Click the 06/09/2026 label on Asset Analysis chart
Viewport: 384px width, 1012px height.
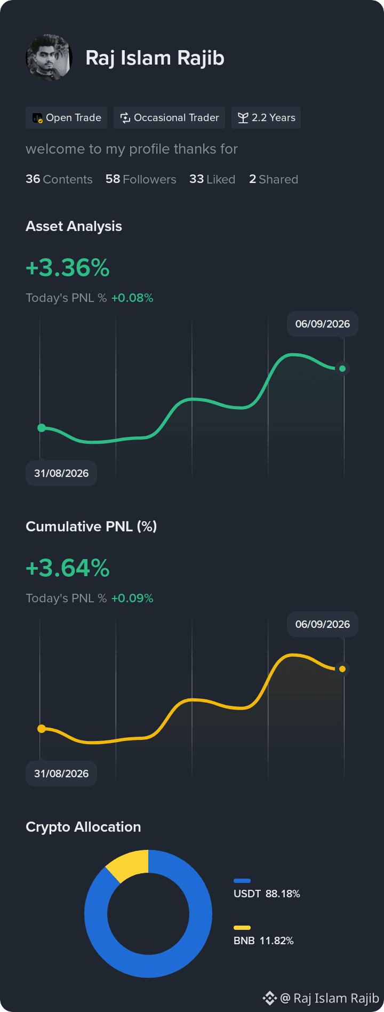323,324
